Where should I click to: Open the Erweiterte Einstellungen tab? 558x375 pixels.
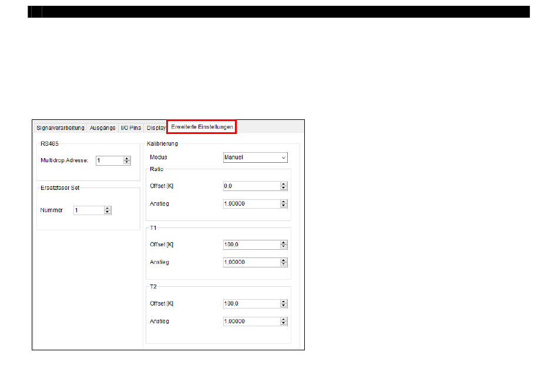(202, 127)
